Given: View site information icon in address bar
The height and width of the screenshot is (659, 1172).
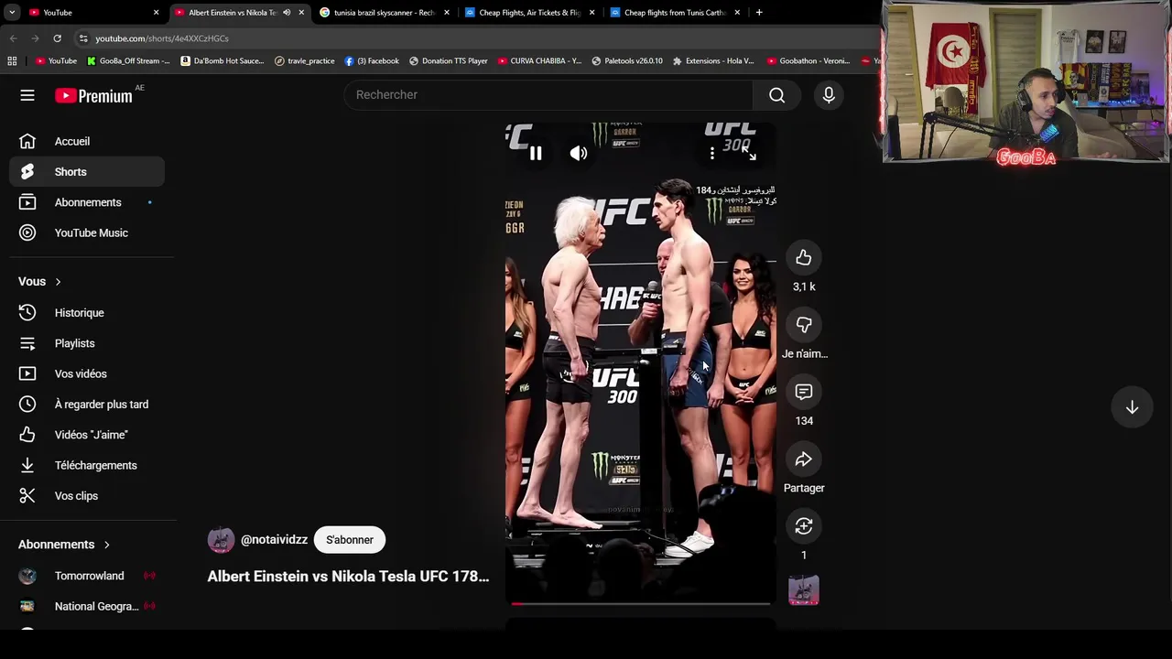Looking at the screenshot, I should (83, 38).
